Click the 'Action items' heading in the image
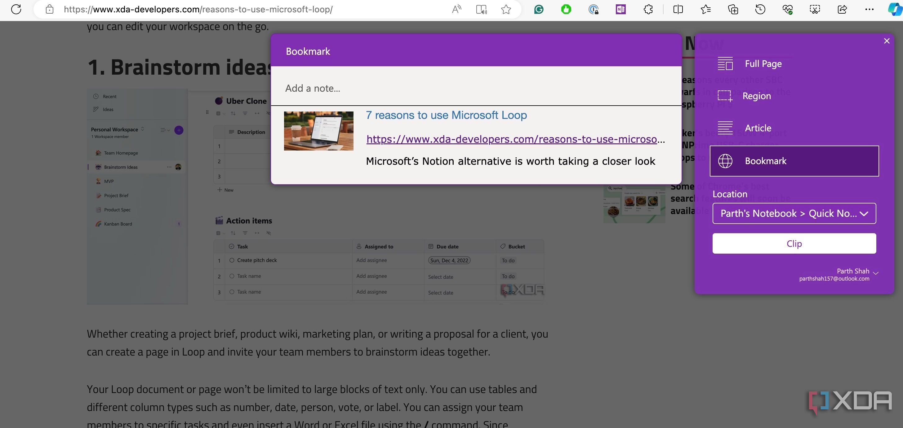This screenshot has height=428, width=903. [249, 221]
